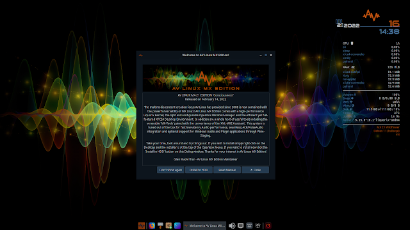The width and height of the screenshot is (410, 230).
Task: Click the Glen MacArthur maintainer line
Action: click(206, 159)
